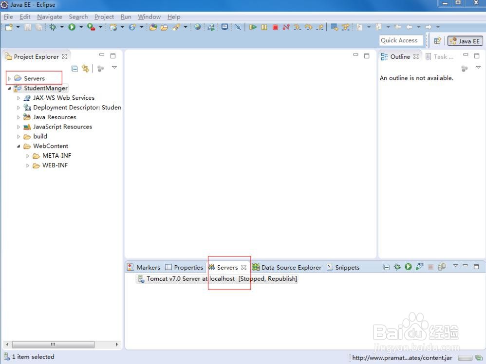Expand the META-INF folder
The image size is (486, 364).
coord(28,156)
